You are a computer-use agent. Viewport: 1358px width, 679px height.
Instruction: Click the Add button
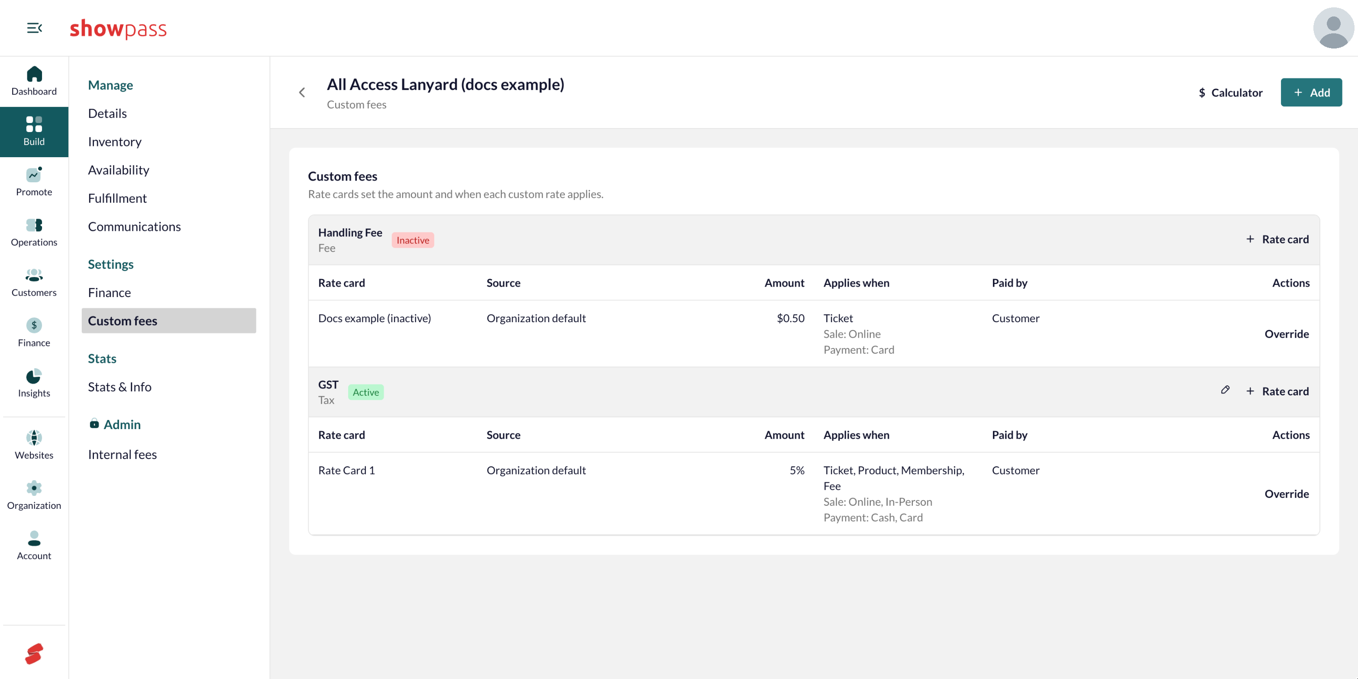point(1311,93)
